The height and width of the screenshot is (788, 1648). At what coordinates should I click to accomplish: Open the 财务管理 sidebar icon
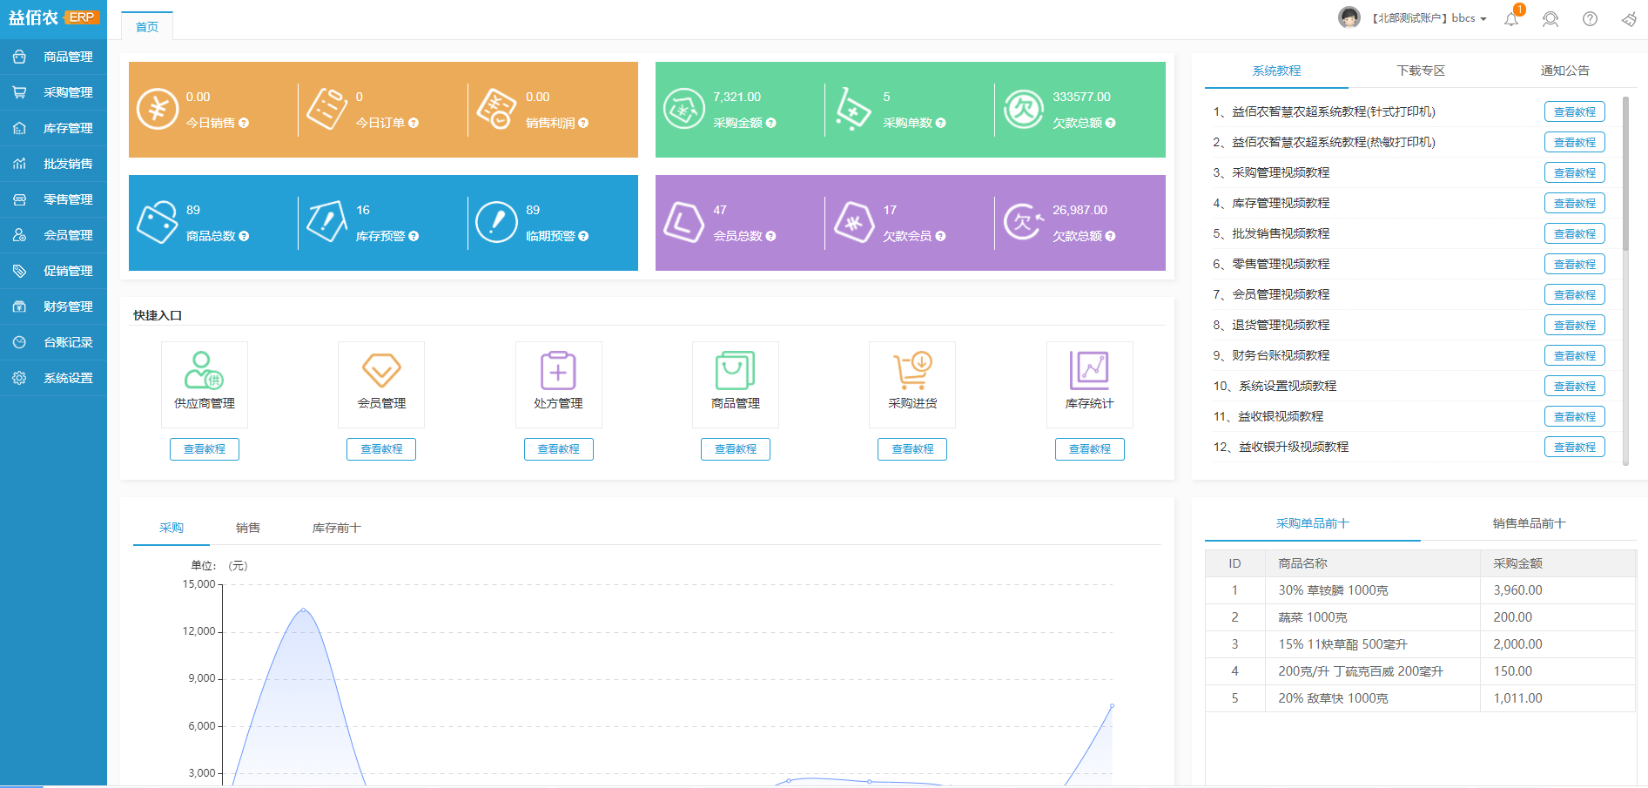[x=19, y=306]
